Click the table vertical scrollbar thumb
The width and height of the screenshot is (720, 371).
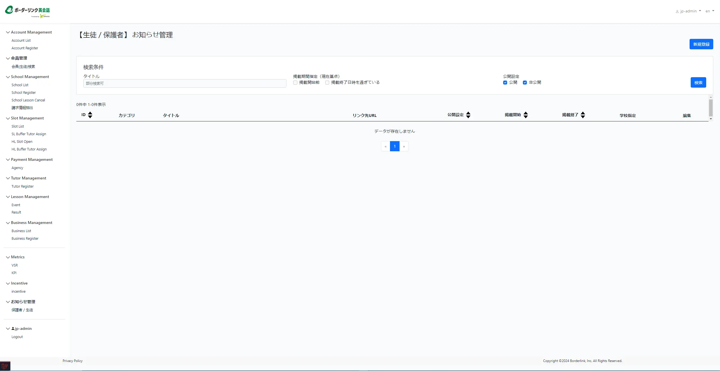click(711, 108)
